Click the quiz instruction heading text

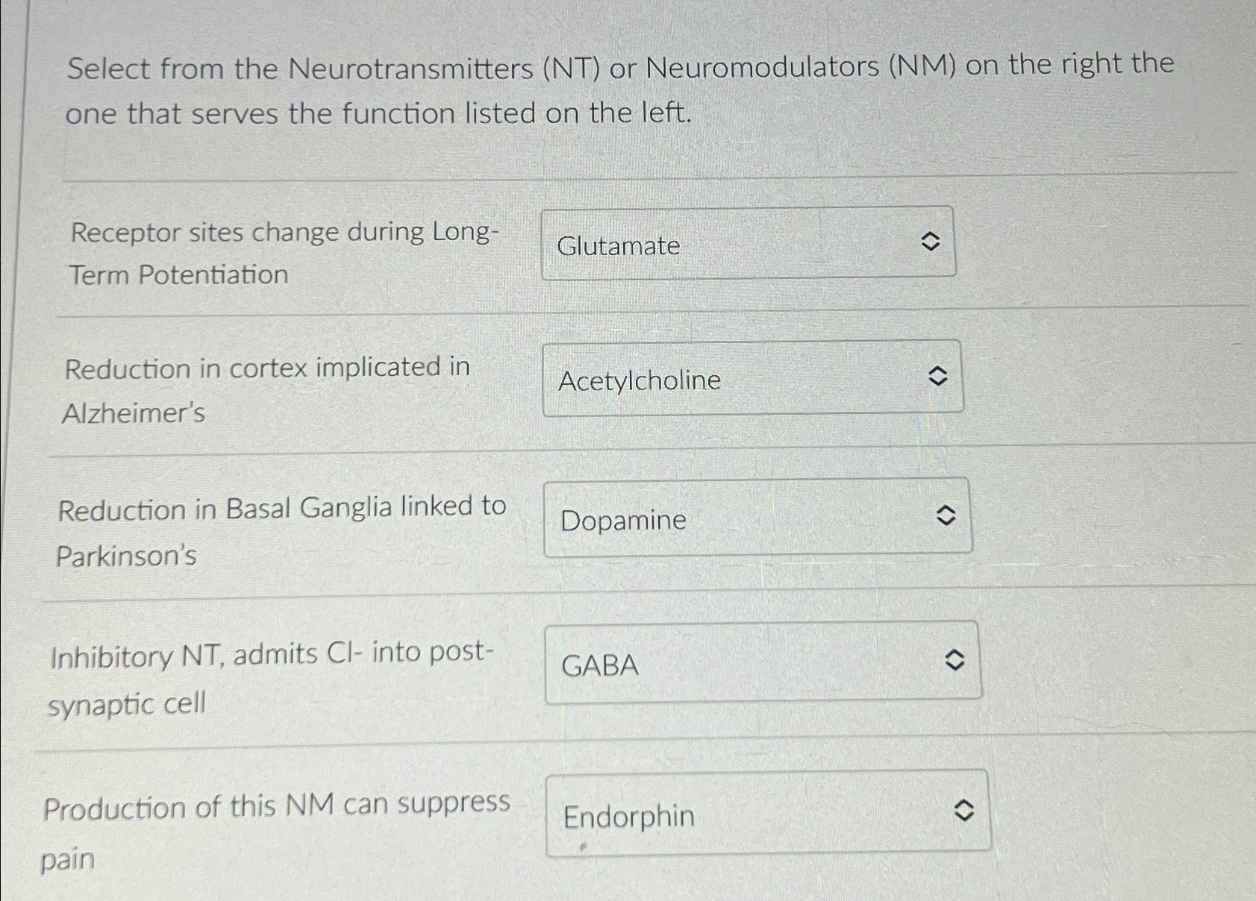pos(619,90)
